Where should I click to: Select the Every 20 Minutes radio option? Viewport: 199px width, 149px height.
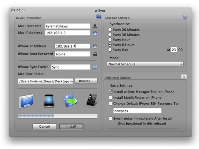click(x=110, y=30)
